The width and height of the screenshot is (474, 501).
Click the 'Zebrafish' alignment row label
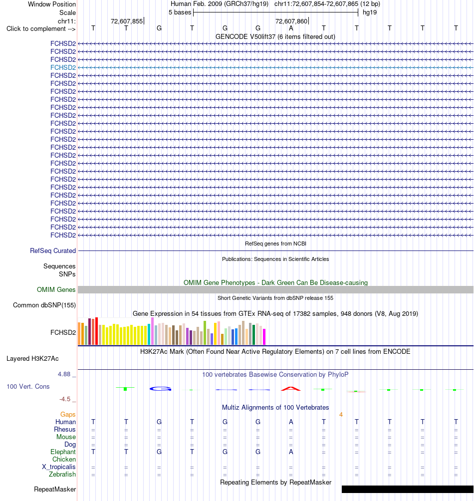tap(62, 474)
